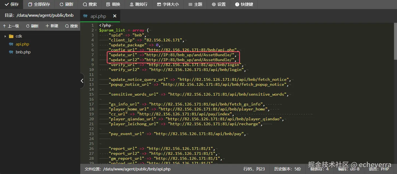The image size is (397, 174).
Task: Click the 替换 icon
Action: [108, 4]
